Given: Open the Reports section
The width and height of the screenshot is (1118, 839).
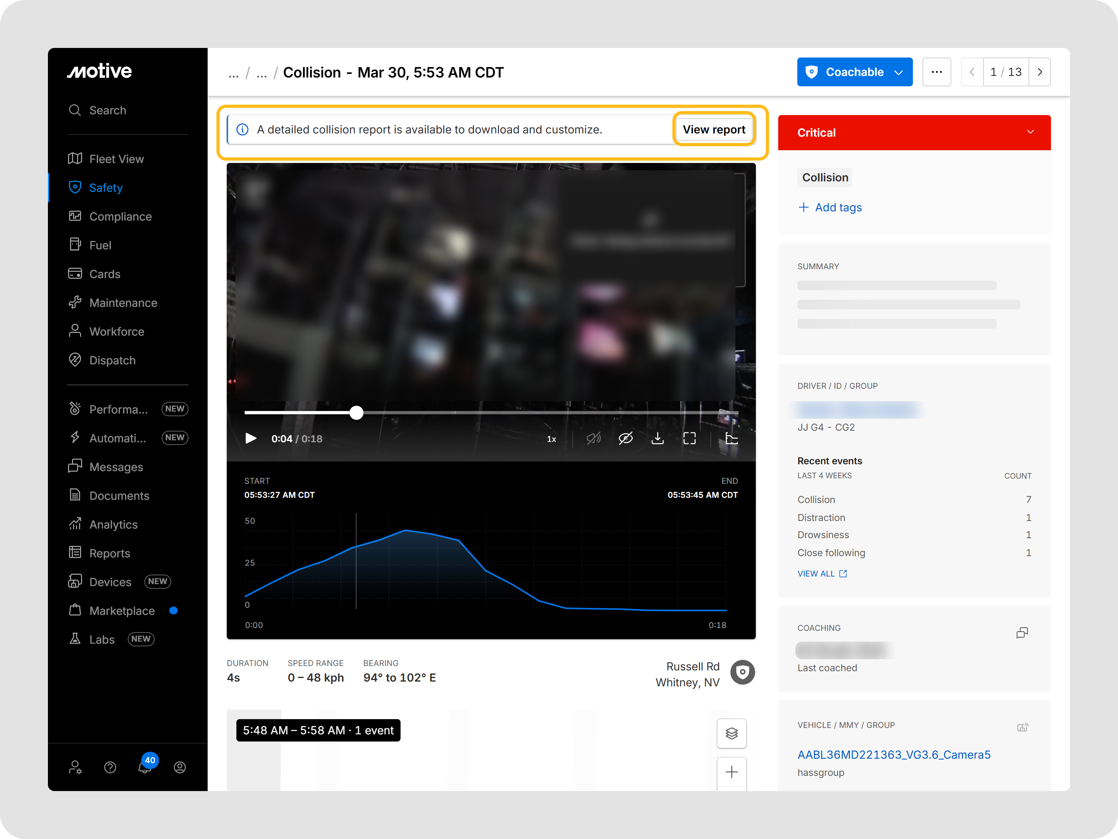Looking at the screenshot, I should [109, 553].
